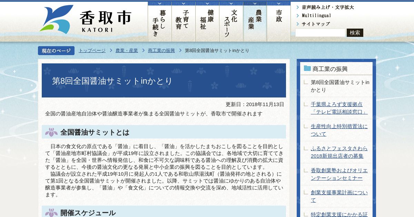
Task: Expand chevron above 子育て教育 tab
Action: coord(184,4)
